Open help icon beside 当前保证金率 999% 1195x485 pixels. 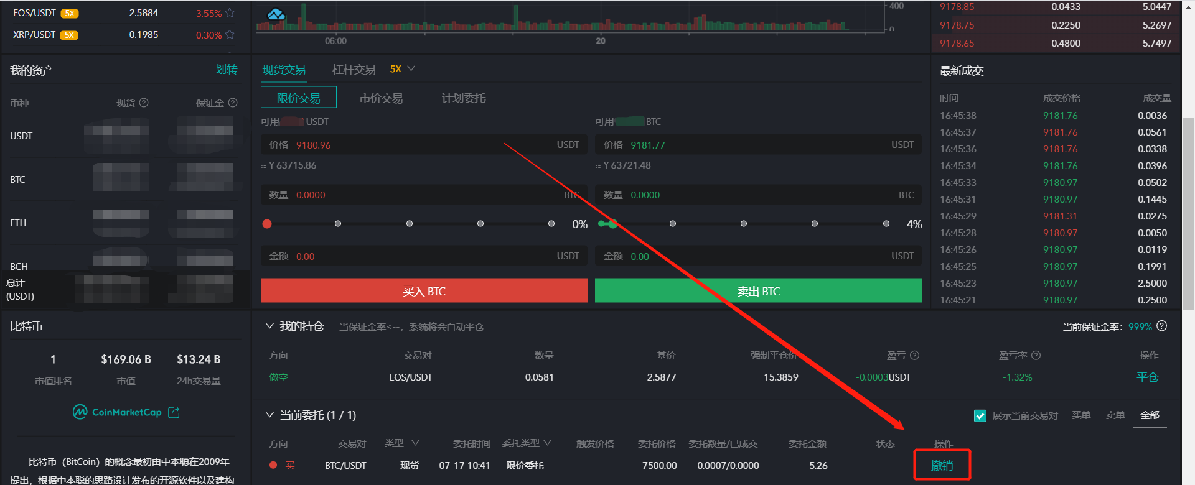tap(1161, 326)
